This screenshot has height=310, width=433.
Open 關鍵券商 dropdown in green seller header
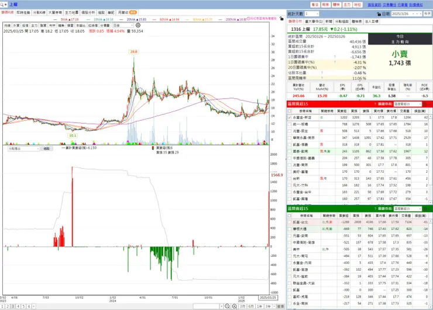point(408,208)
